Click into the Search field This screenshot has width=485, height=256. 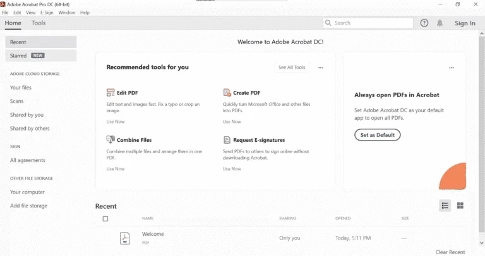click(368, 23)
